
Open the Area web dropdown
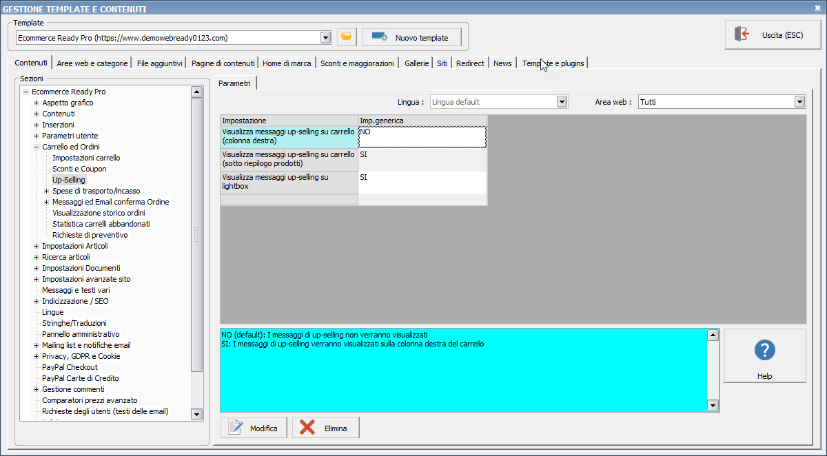[799, 102]
